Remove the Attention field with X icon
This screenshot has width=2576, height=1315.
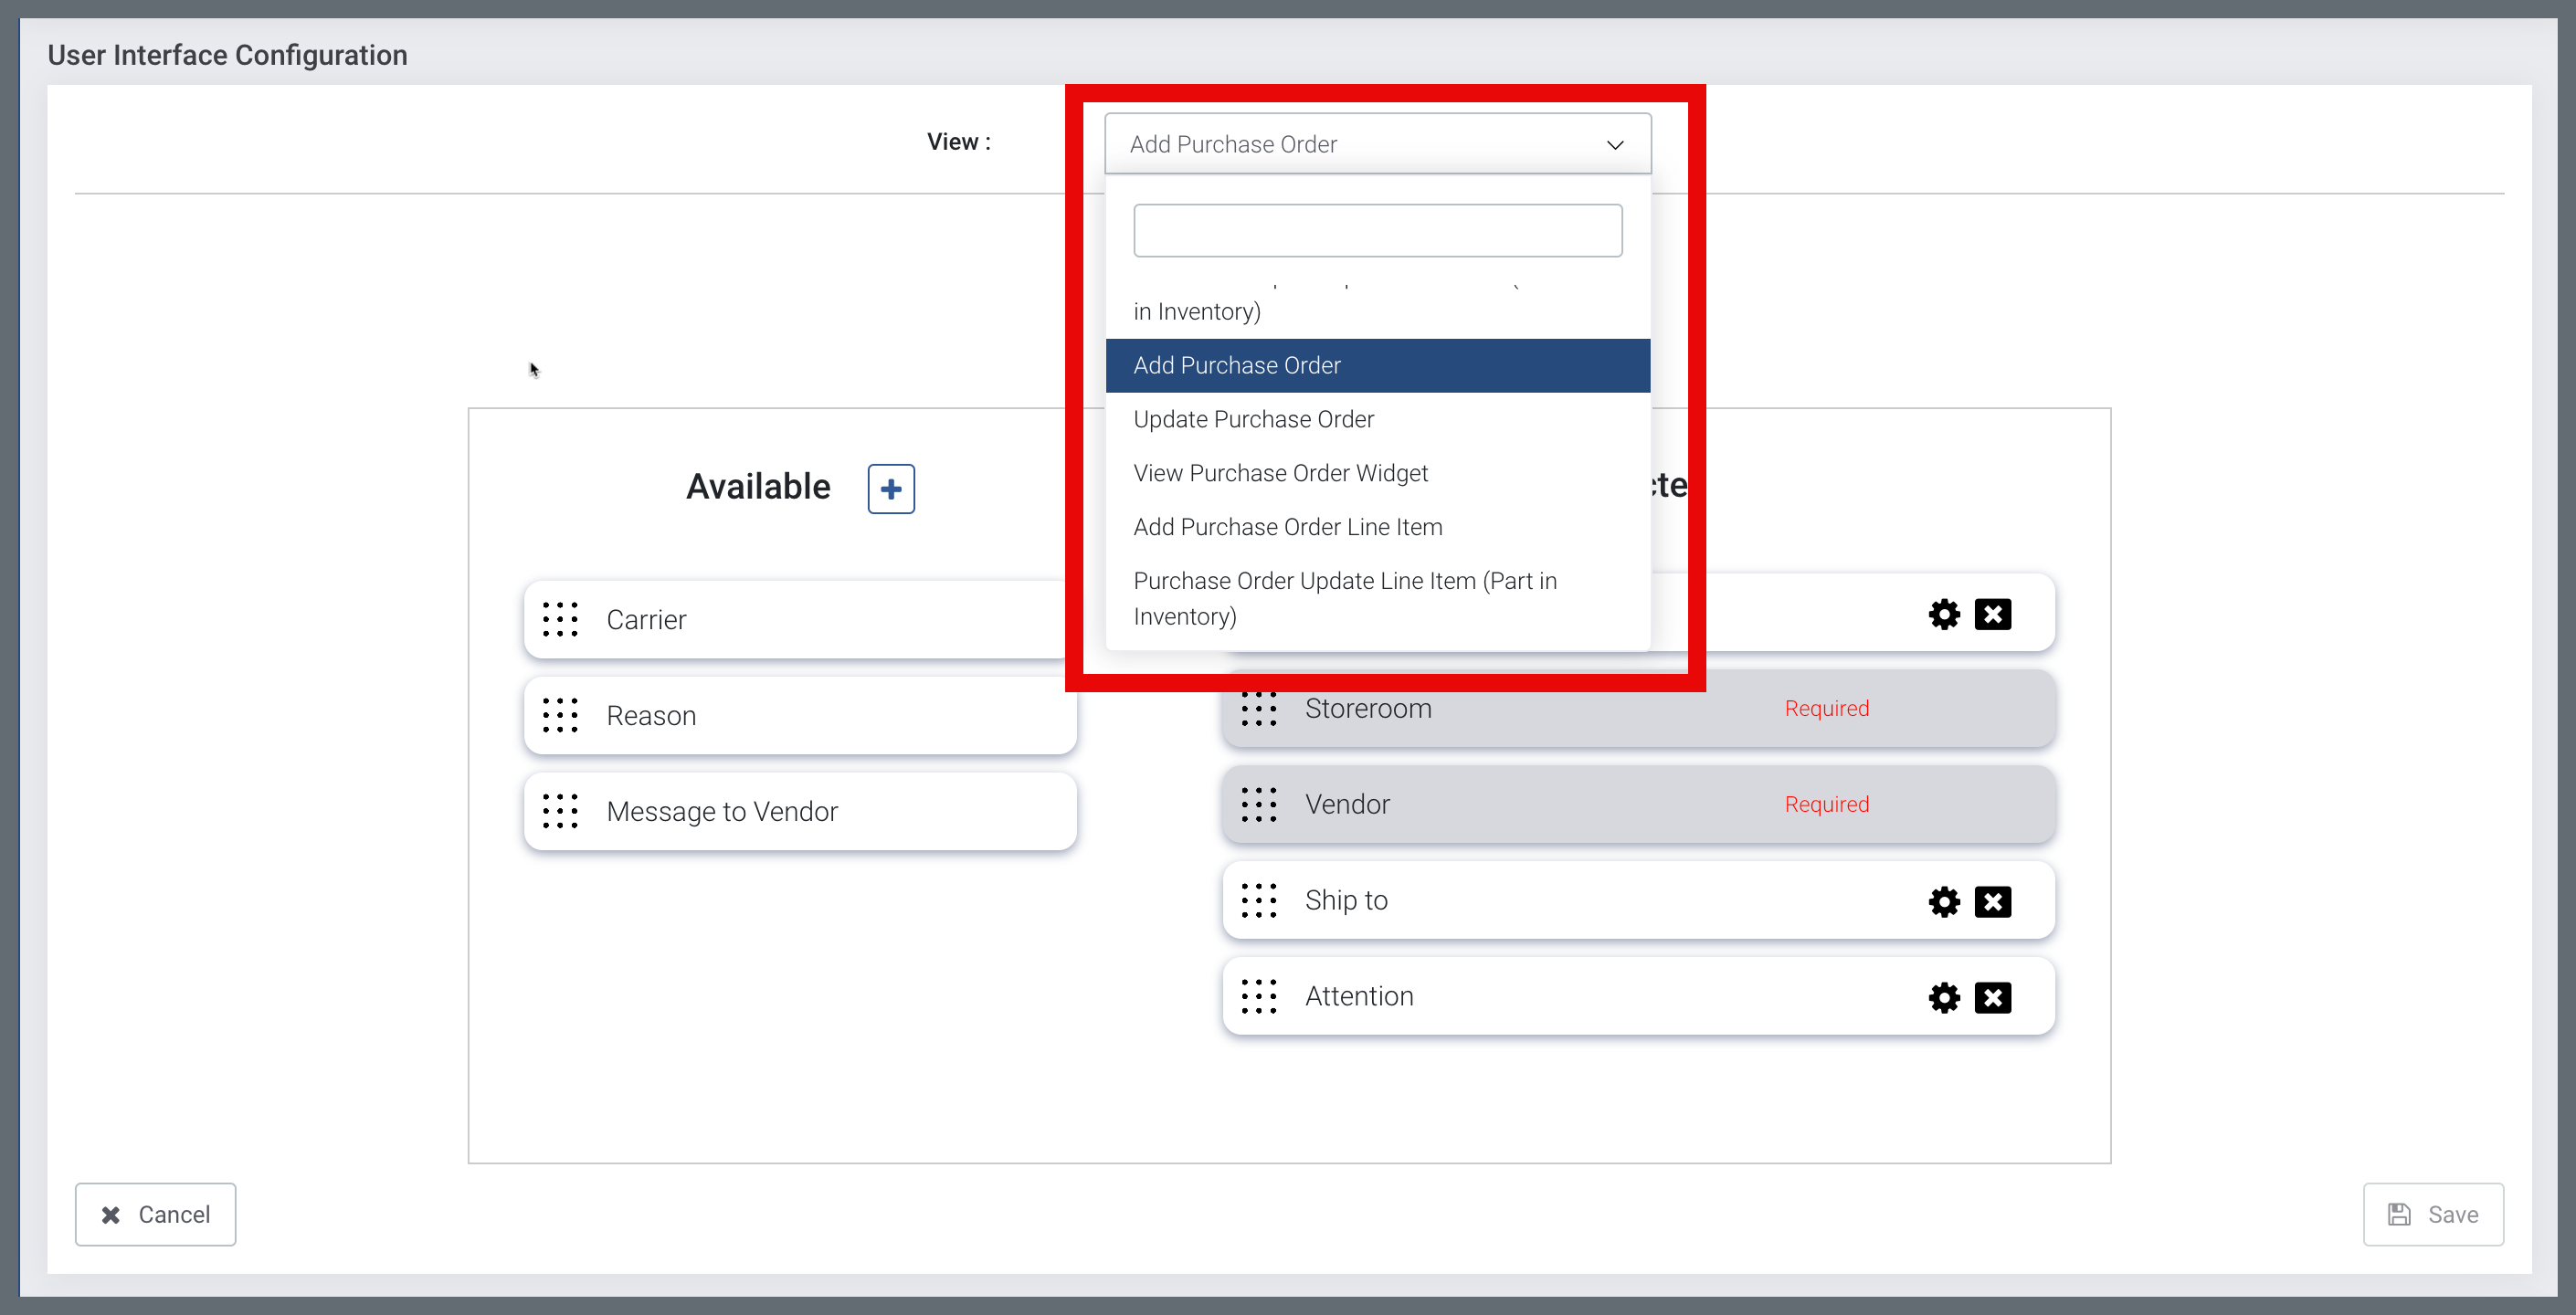point(1992,997)
